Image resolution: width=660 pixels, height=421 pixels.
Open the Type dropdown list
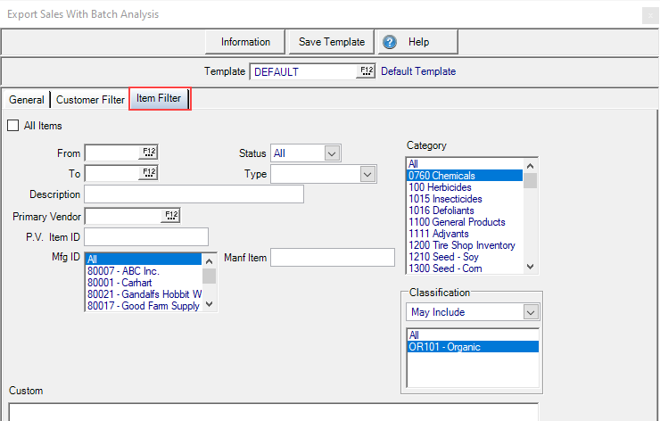pos(367,174)
